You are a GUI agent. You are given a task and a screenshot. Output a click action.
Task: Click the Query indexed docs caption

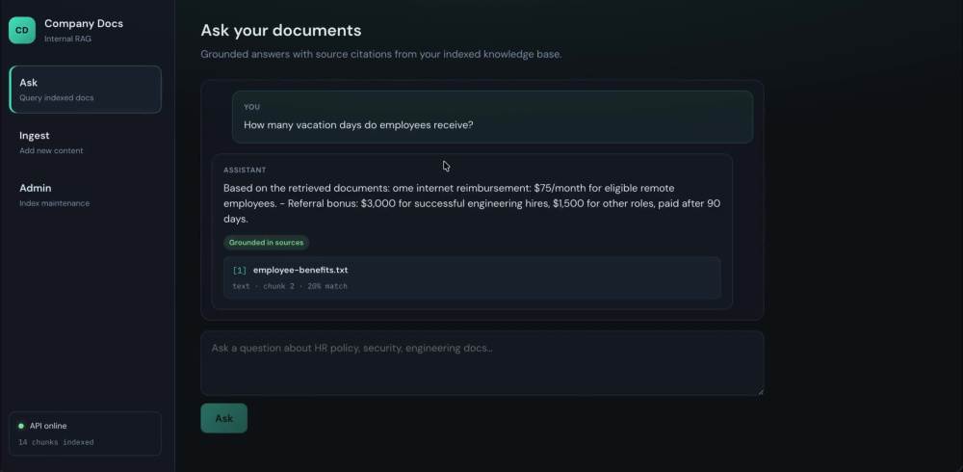(57, 97)
